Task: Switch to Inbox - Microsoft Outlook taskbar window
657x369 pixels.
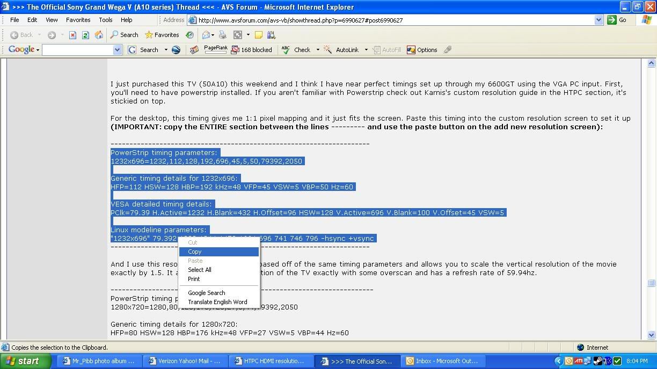Action: (444, 361)
